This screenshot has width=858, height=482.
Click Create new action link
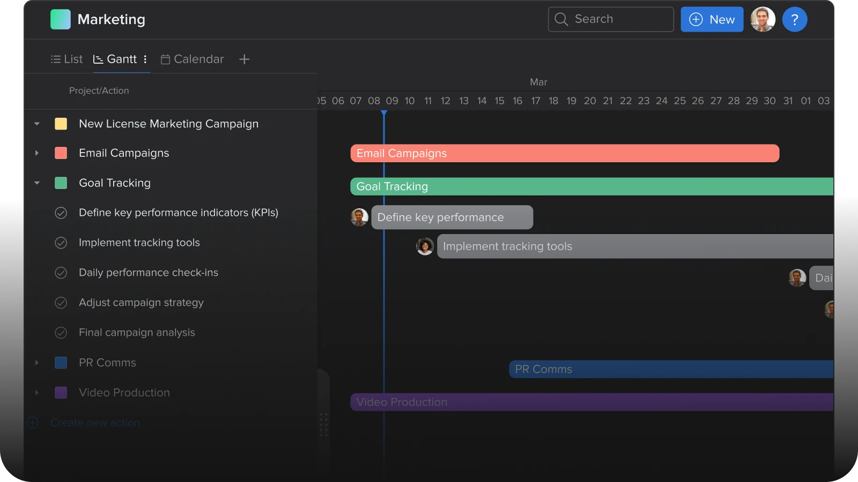(x=95, y=423)
